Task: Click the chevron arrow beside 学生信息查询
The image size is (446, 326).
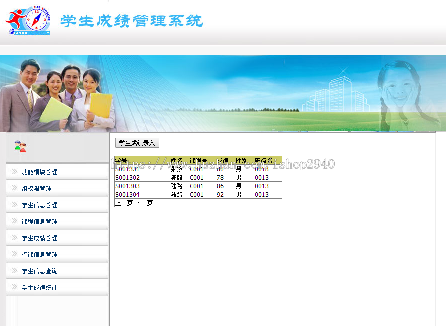Action: [x=14, y=270]
